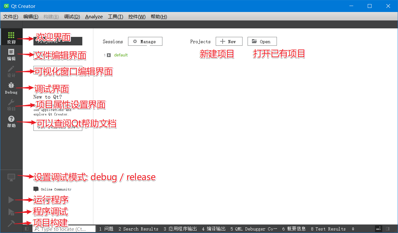Toggle progress details in status bar
The width and height of the screenshot is (398, 233).
click(x=379, y=229)
